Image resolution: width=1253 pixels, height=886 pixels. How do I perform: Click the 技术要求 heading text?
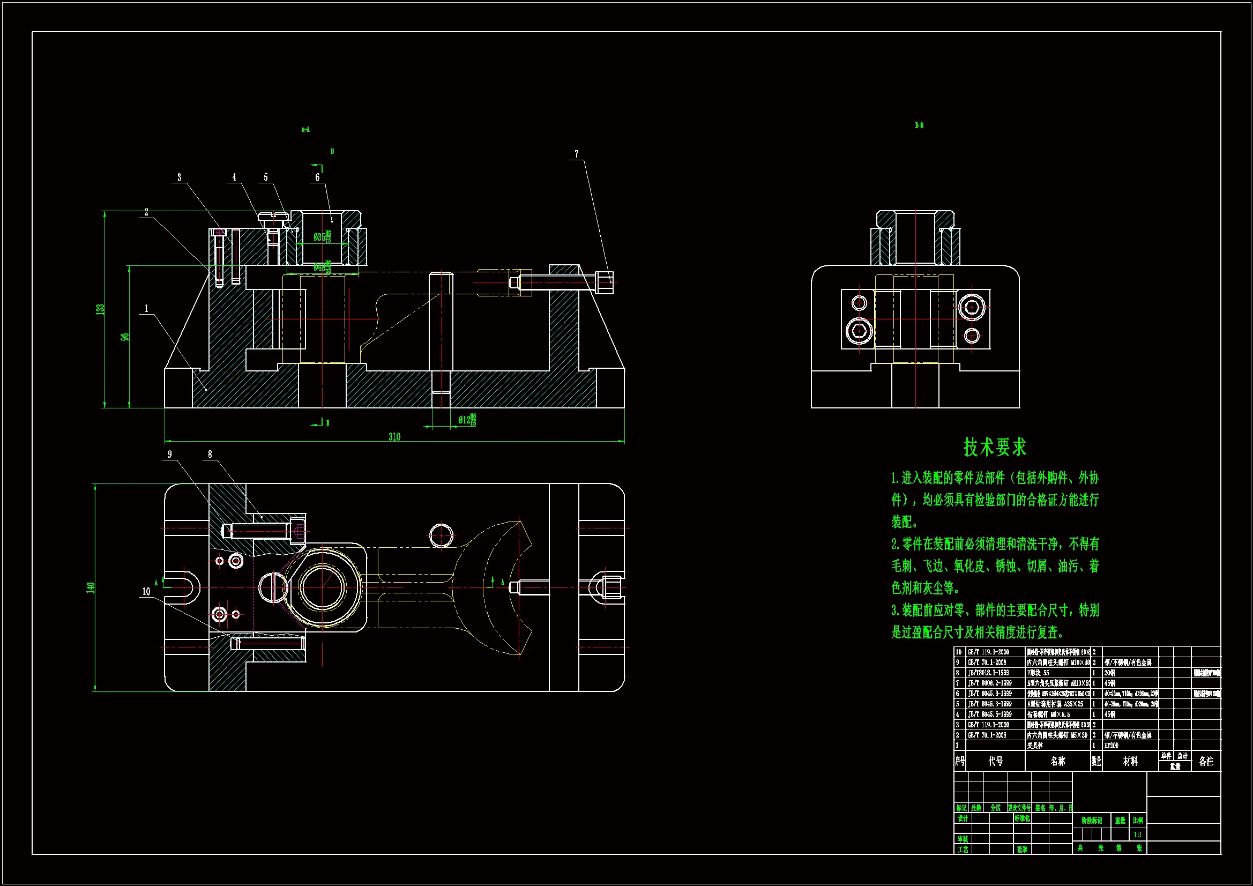tap(994, 447)
